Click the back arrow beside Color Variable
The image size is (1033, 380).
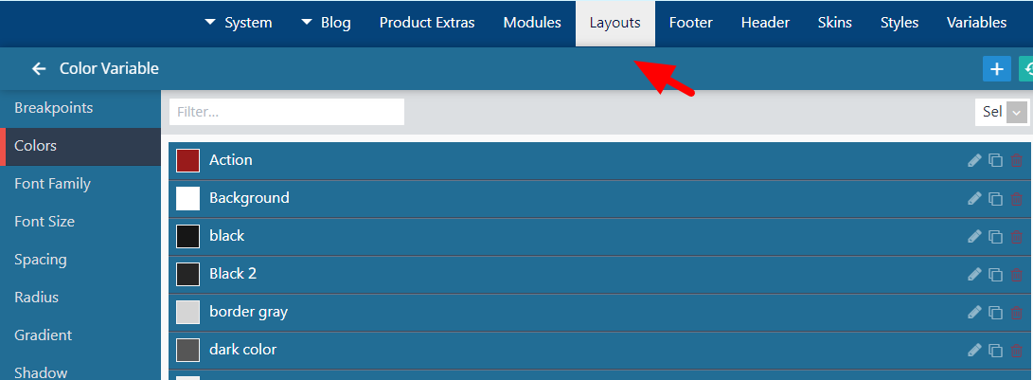[39, 68]
